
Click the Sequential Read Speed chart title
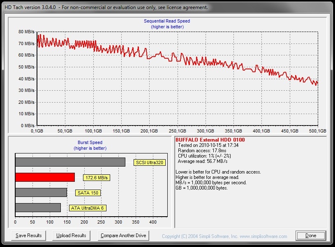coord(167,21)
